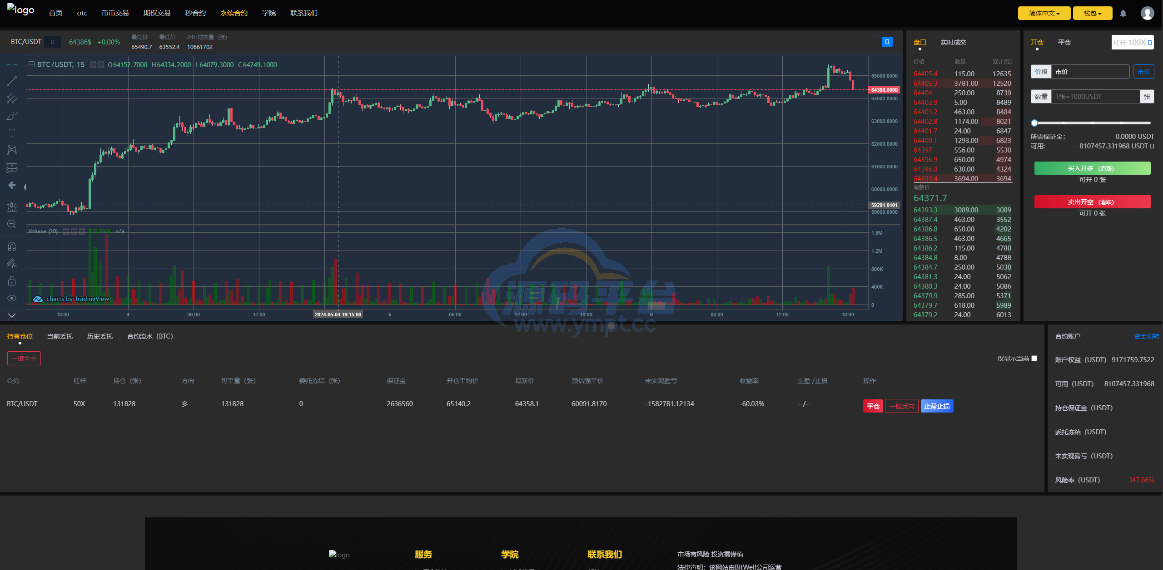Collapse the BTC/USDT legend box
1163x570 pixels.
[31, 64]
